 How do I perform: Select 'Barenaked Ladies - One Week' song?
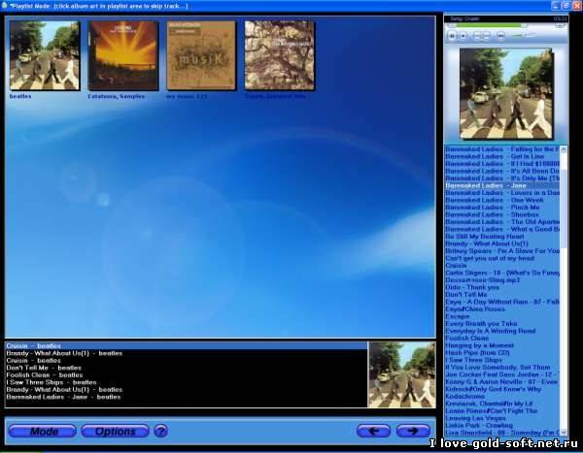(502, 200)
